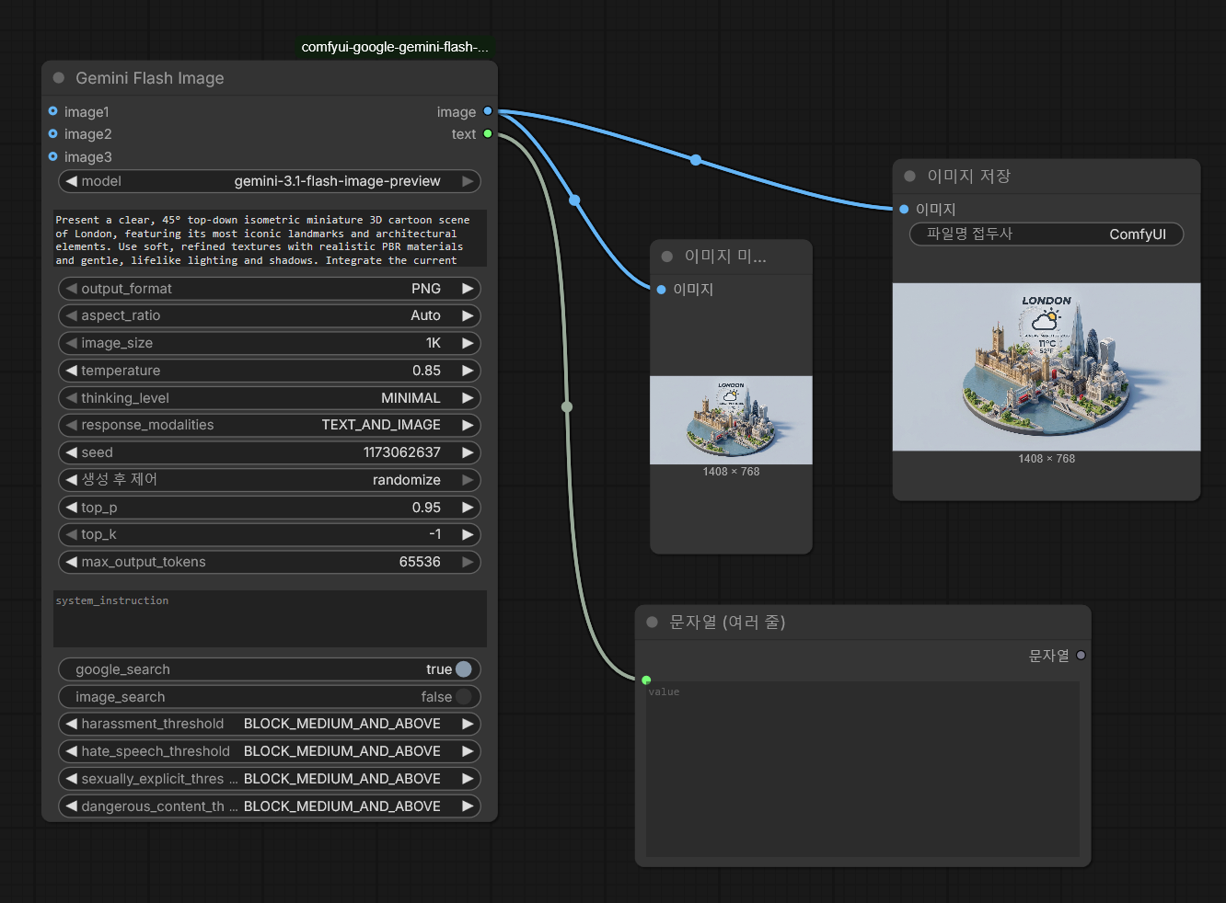The image size is (1226, 903).
Task: Click Gemini Flash Image node title
Action: [150, 78]
